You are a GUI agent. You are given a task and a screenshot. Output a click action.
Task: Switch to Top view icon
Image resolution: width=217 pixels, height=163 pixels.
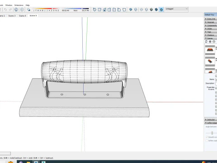[x=99, y=10]
